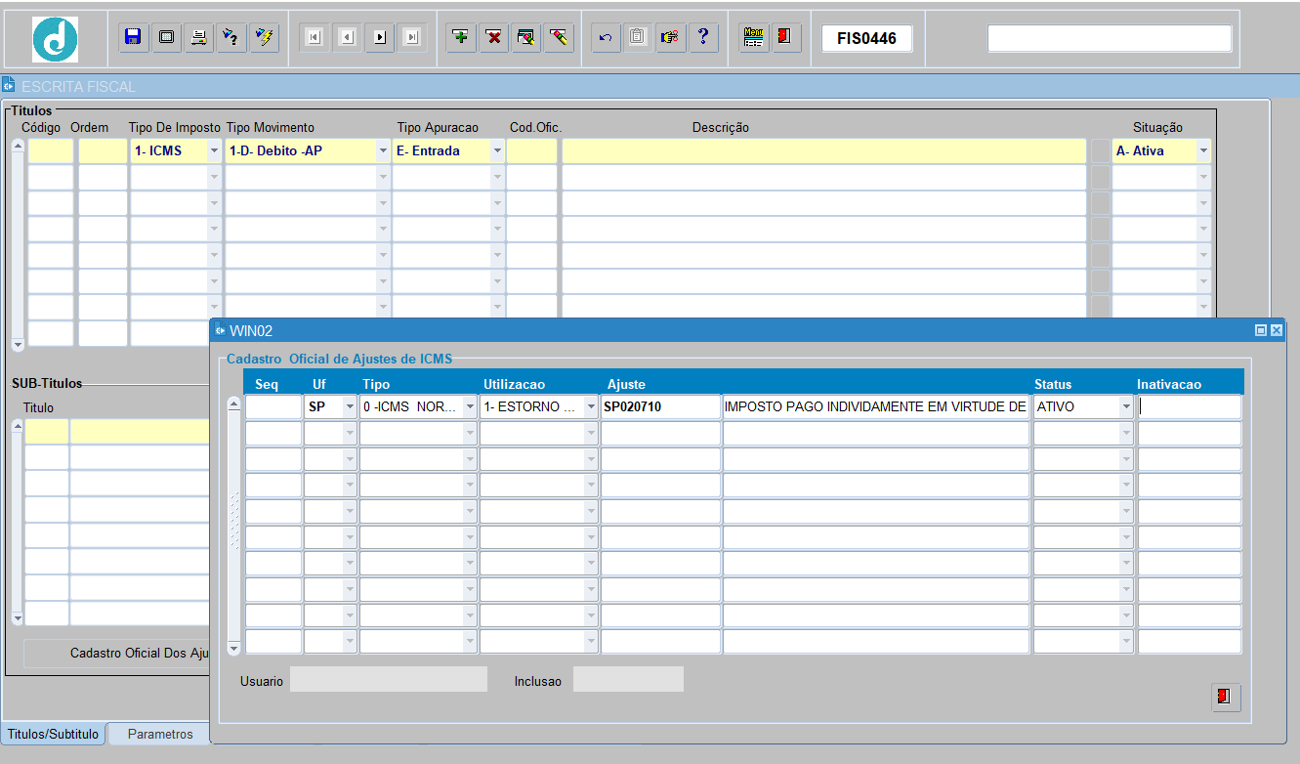Screen dimensions: 1300x764
Task: Click Titulos block scrollbar down arrow
Action: (18, 344)
